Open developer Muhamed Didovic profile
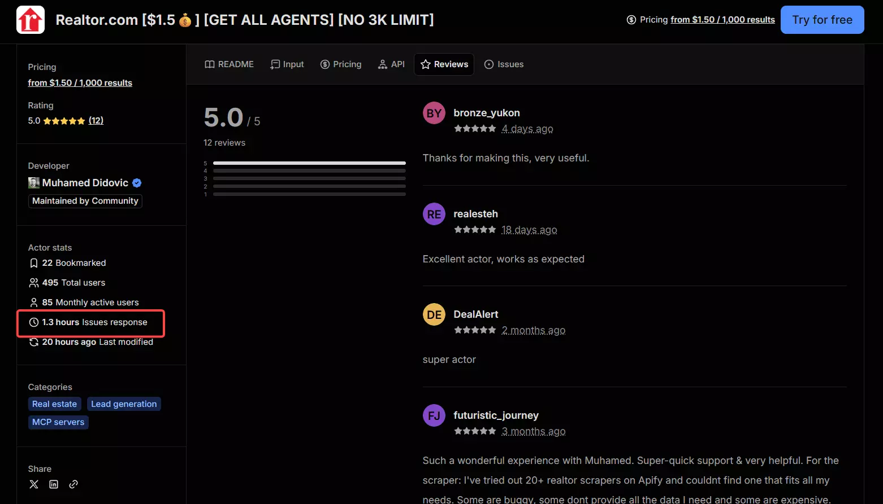The height and width of the screenshot is (504, 883). 85,183
